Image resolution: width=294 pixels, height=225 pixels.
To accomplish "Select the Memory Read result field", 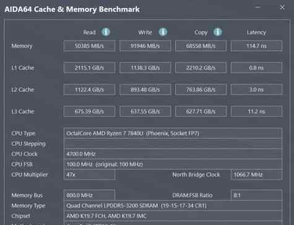I will 89,46.
